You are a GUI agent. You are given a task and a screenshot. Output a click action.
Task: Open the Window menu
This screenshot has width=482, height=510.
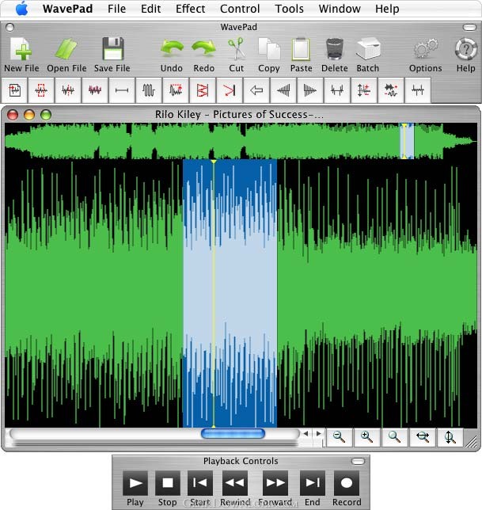(x=340, y=9)
